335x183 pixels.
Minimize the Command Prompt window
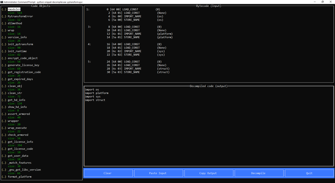click(x=315, y=2)
